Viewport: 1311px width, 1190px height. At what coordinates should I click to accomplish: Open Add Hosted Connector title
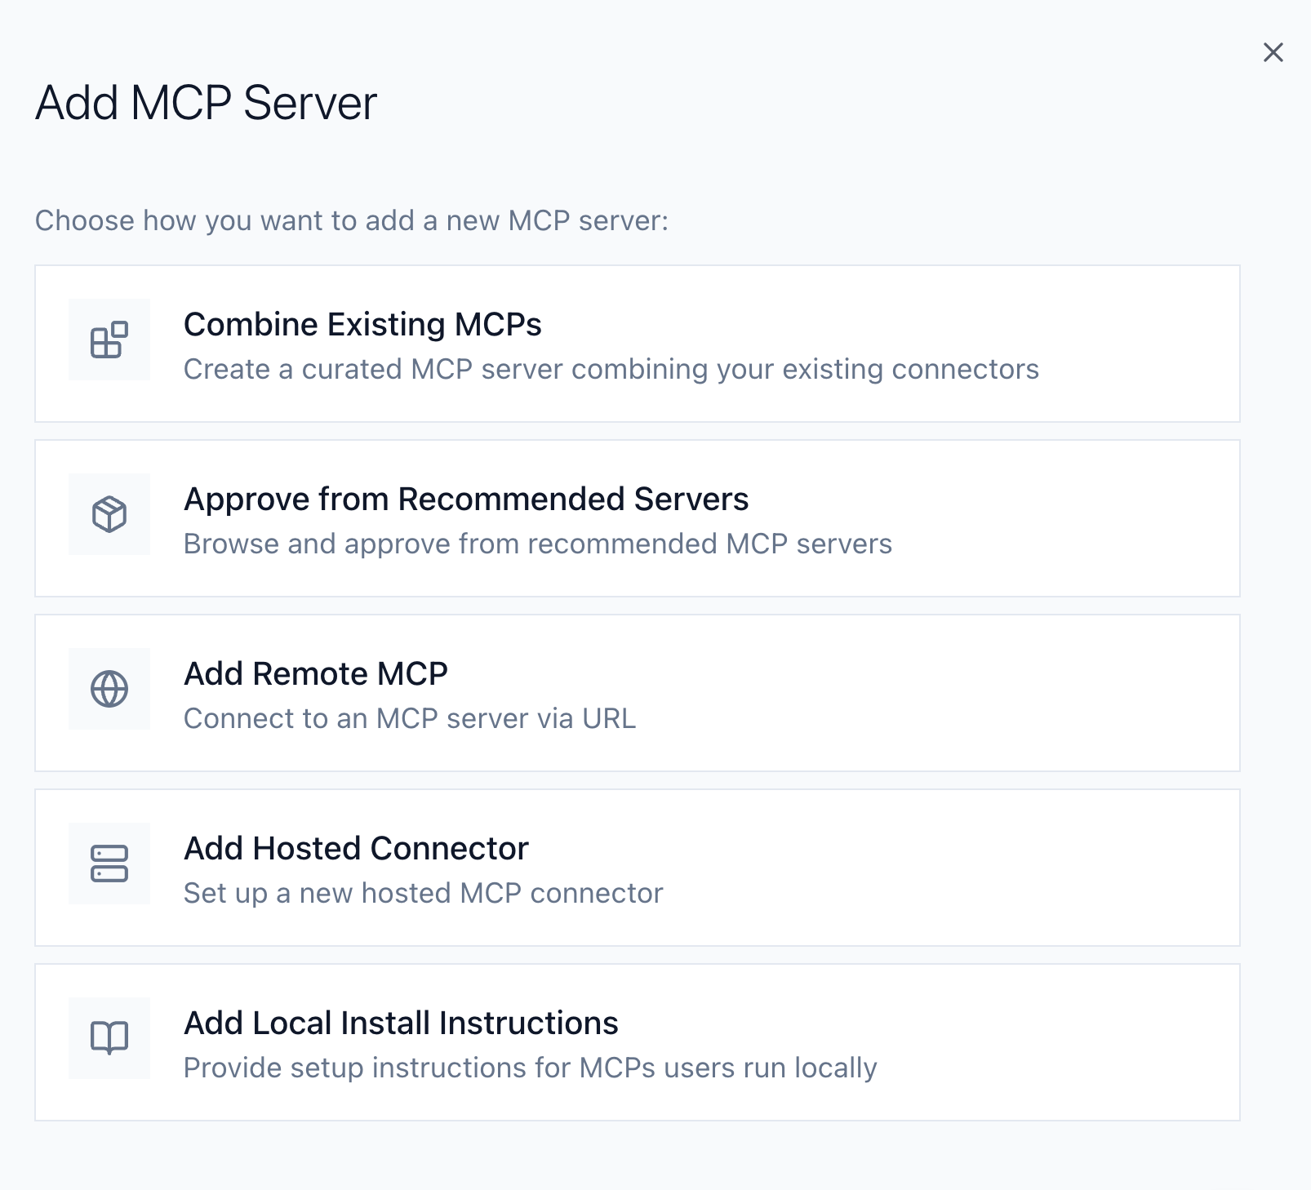tap(356, 849)
